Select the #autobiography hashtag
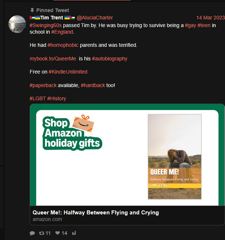The width and height of the screenshot is (225, 240). [110, 59]
